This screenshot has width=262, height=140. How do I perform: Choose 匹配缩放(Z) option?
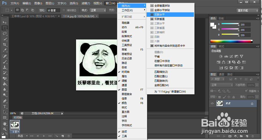coord(170,72)
